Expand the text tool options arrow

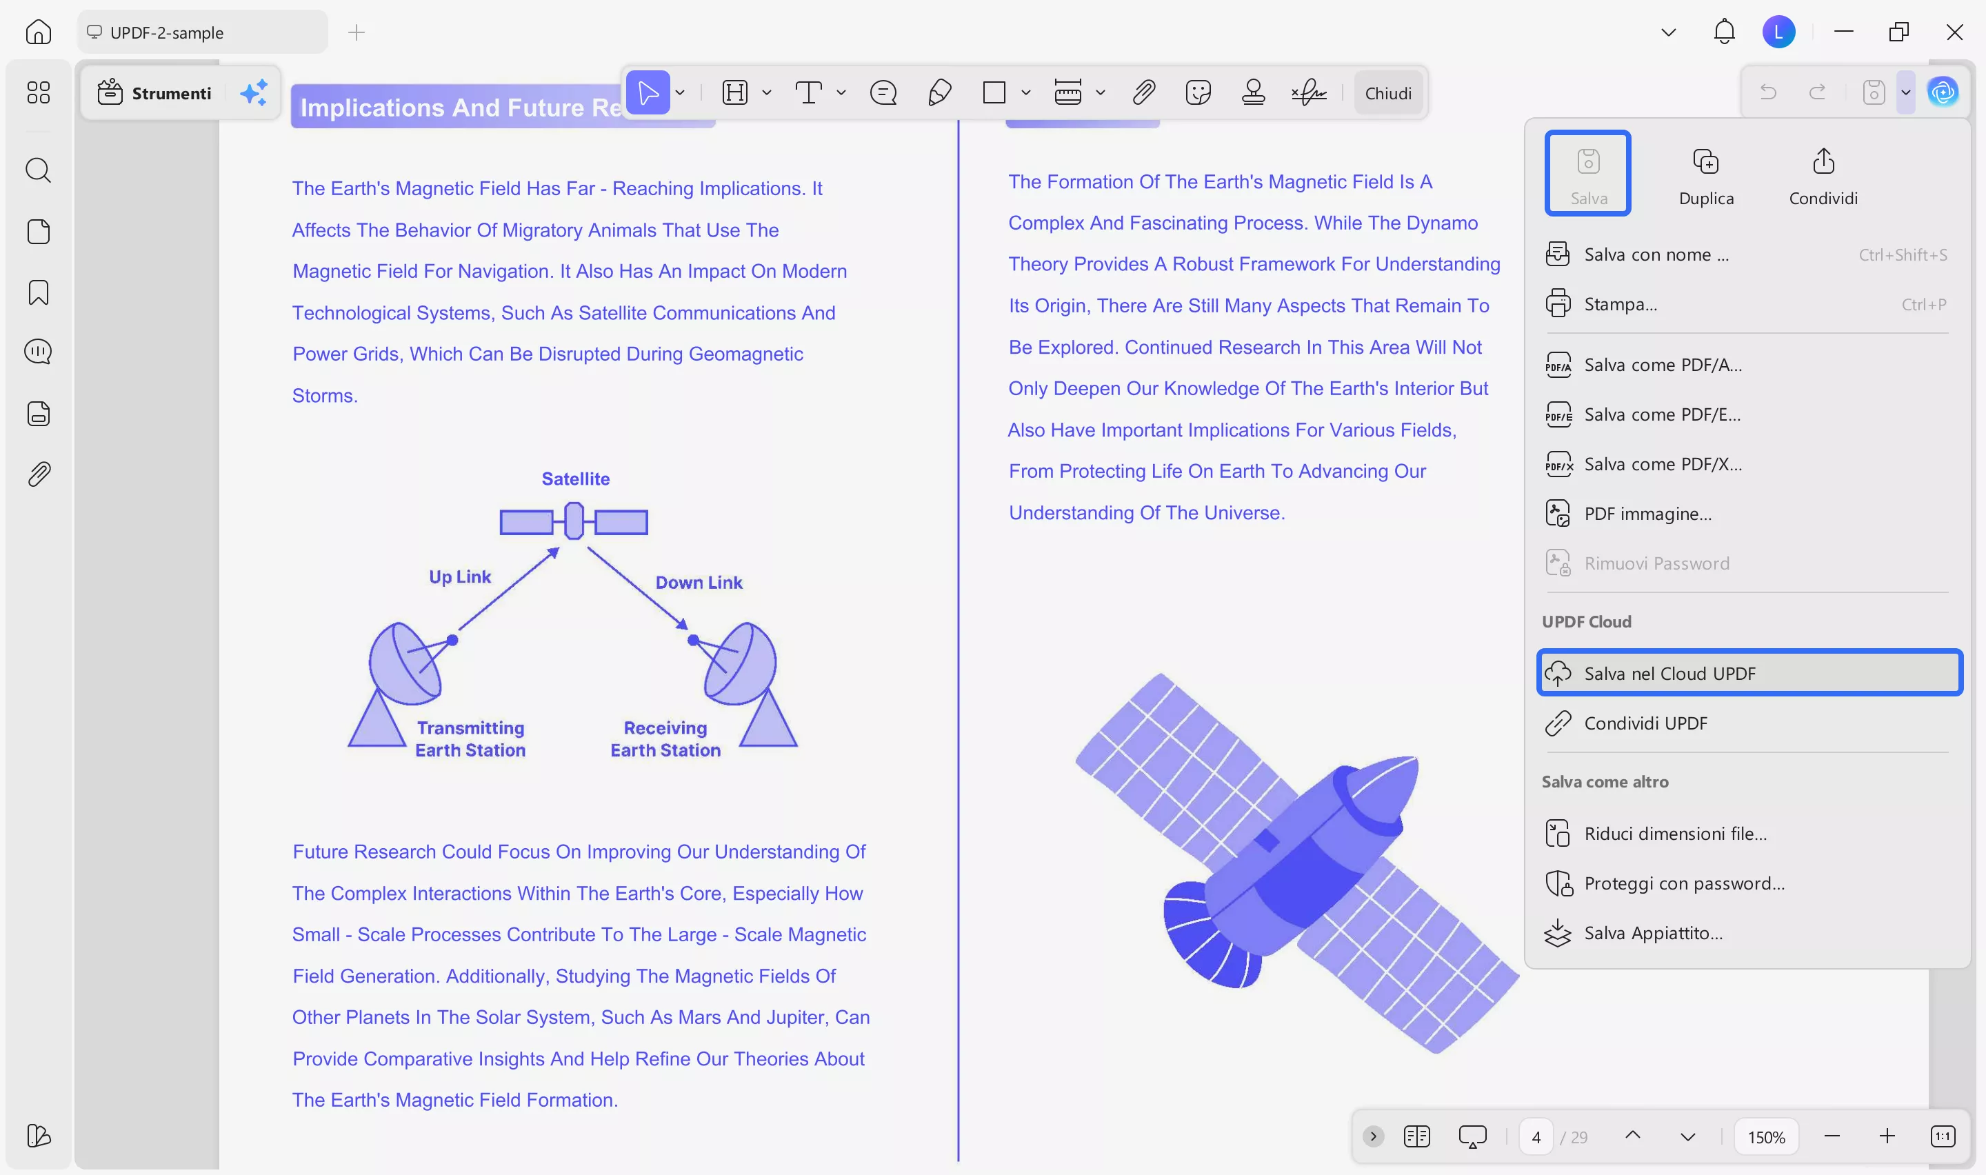(841, 92)
